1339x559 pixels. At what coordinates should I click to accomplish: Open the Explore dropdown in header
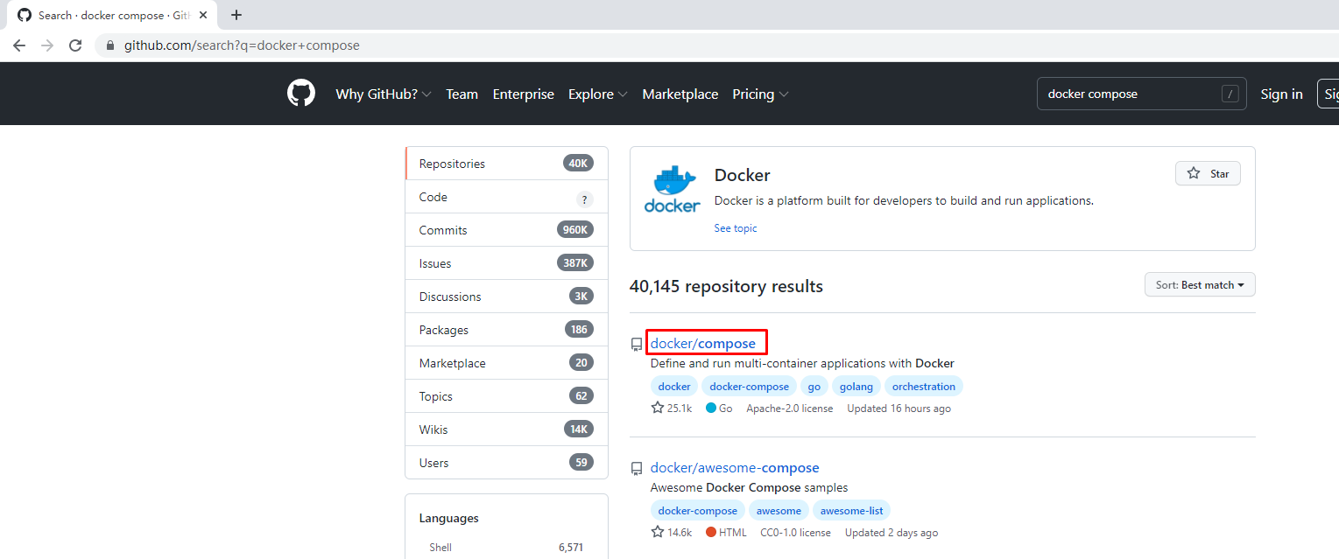click(x=597, y=94)
